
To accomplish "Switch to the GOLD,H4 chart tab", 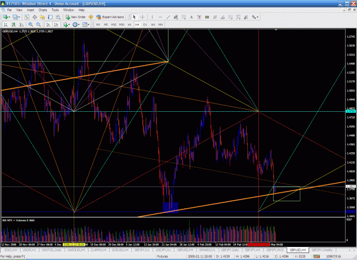I will tap(10, 250).
